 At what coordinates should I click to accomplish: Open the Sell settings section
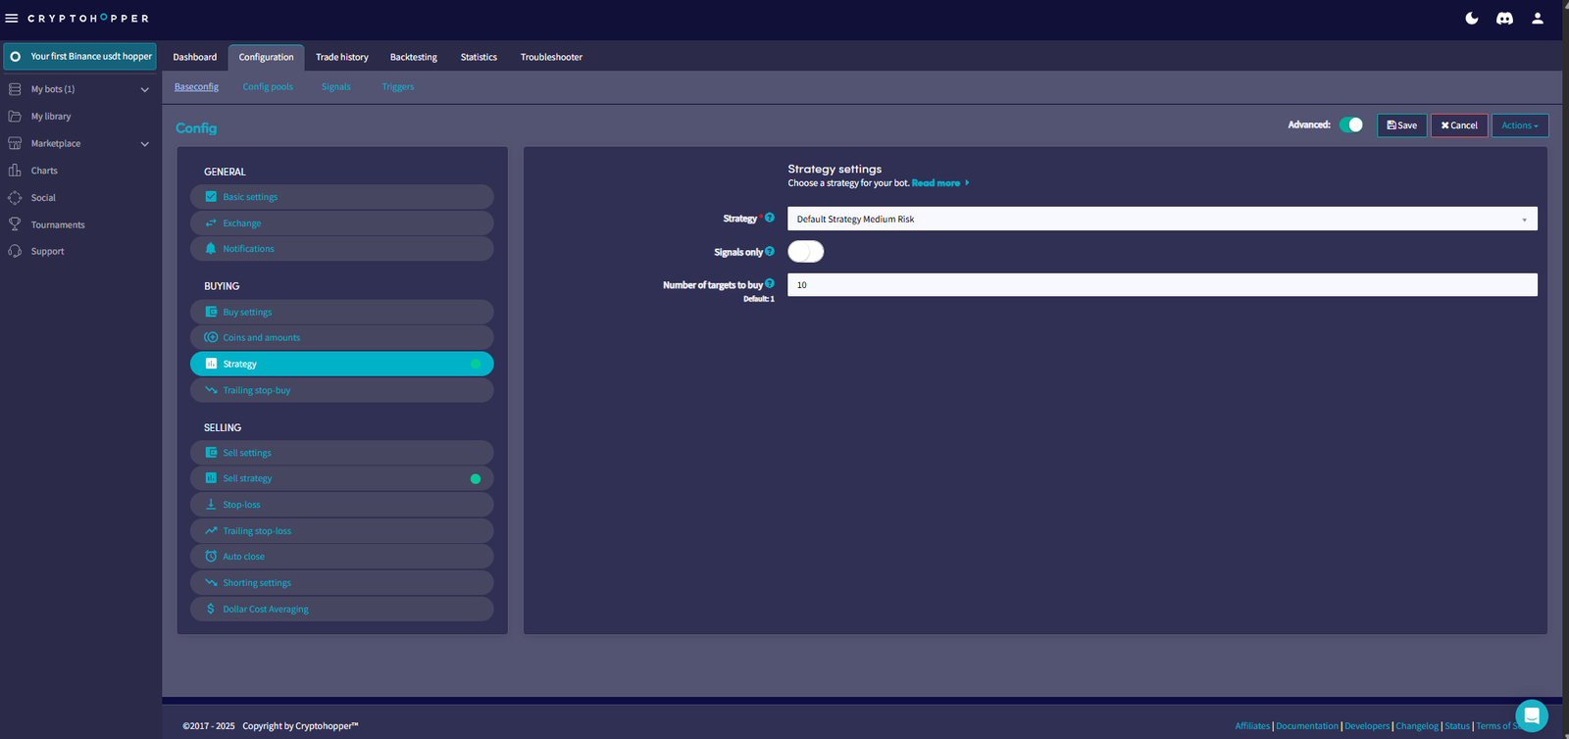click(342, 453)
